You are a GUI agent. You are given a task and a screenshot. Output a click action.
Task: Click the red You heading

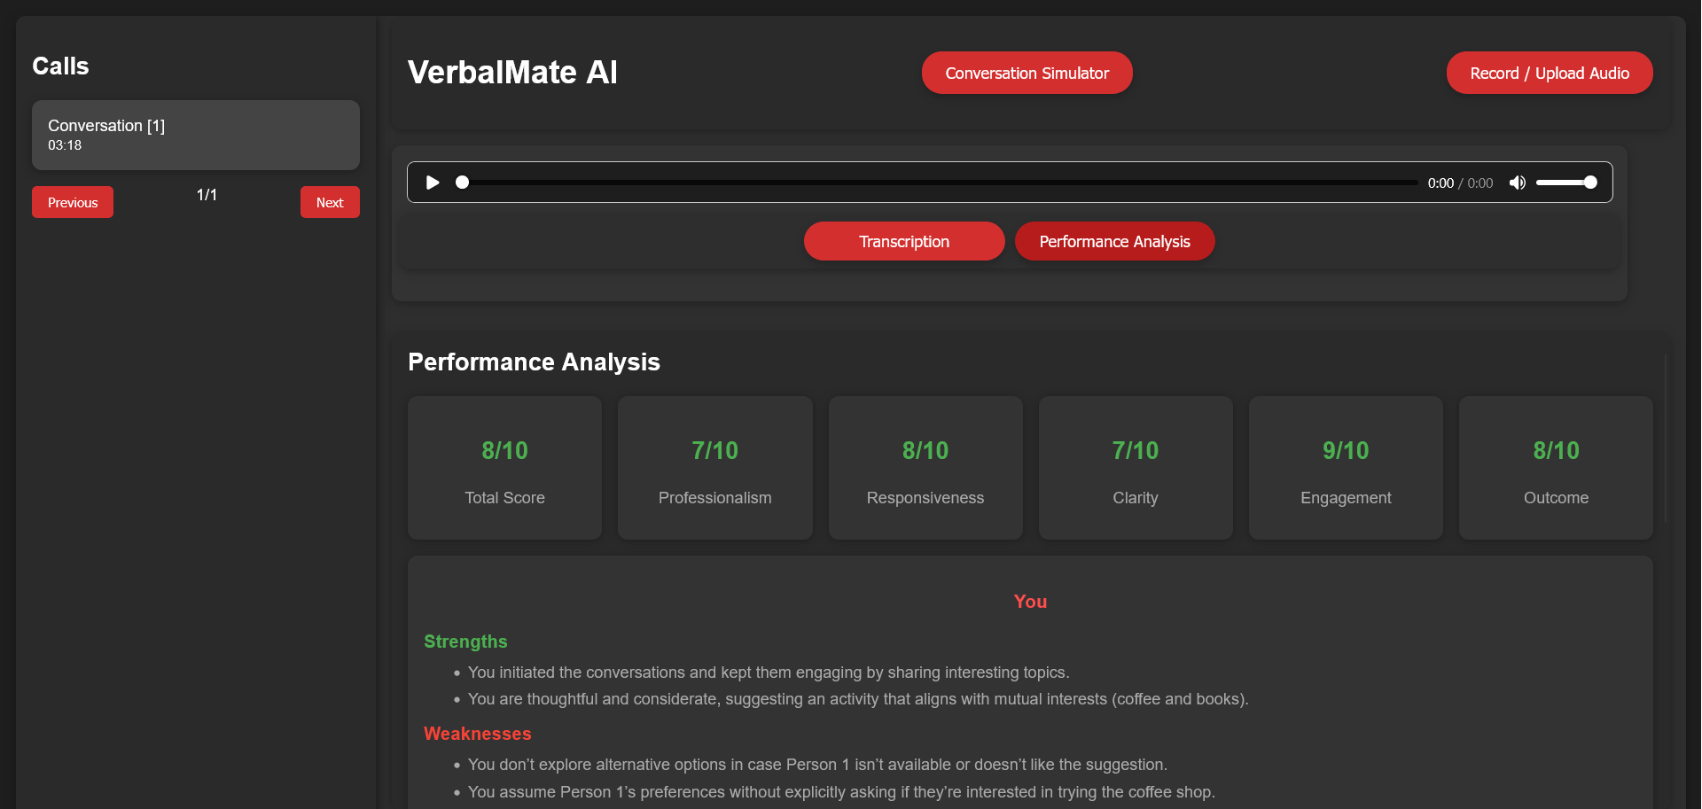click(1030, 602)
